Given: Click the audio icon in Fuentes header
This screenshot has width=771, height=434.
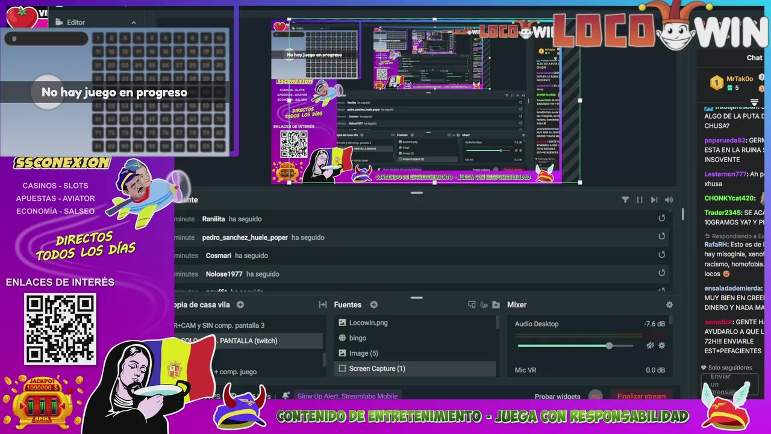Looking at the screenshot, I should [x=484, y=305].
